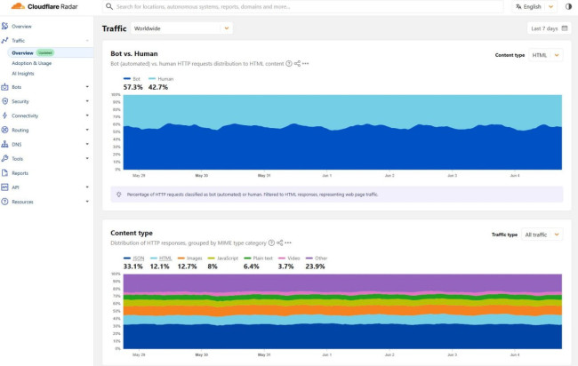Collapse the Traffic sidebar section chevron
Screen dimensions: 578x366
point(87,41)
